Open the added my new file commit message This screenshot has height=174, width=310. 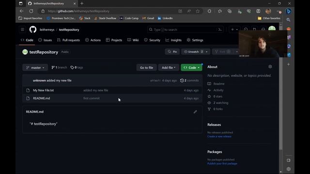click(96, 90)
